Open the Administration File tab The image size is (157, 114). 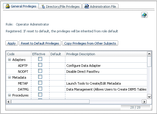(x=100, y=6)
